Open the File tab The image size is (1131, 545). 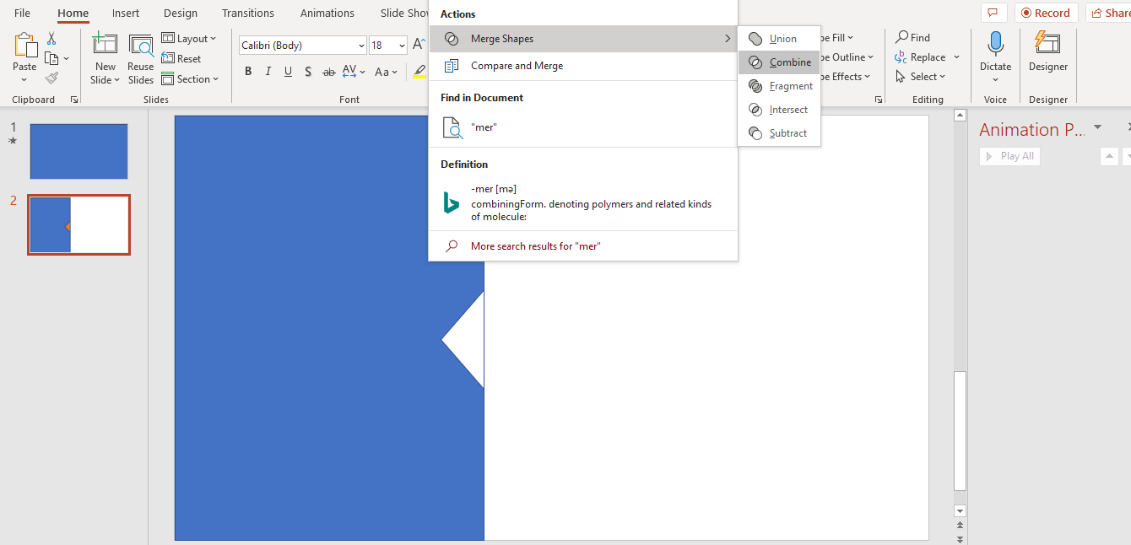[x=23, y=13]
